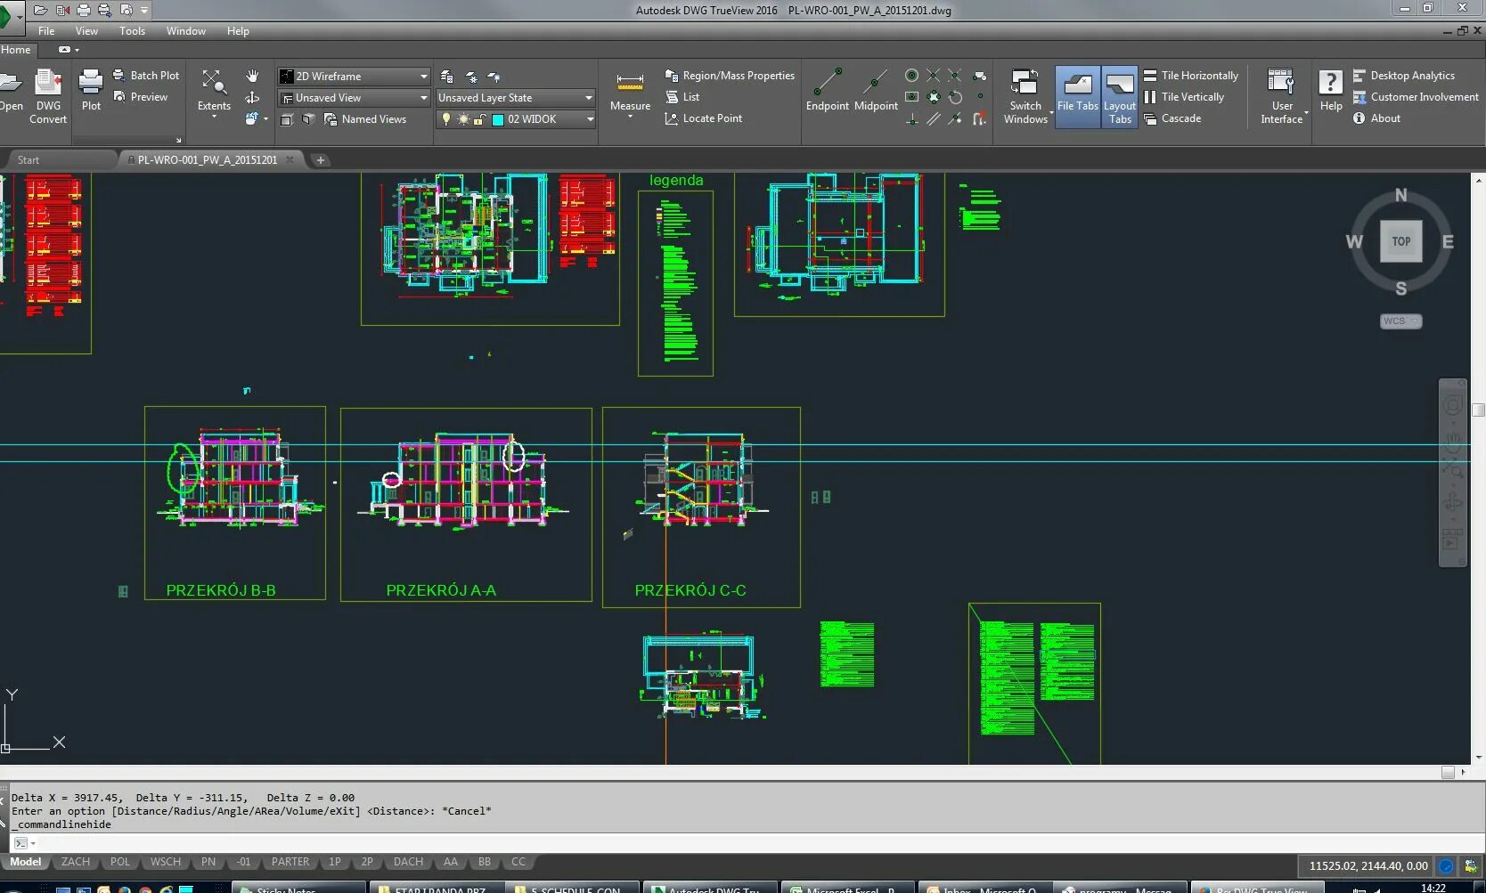Expand the 2D Wireframe visual style dropdown
1486x893 pixels.
tap(354, 77)
